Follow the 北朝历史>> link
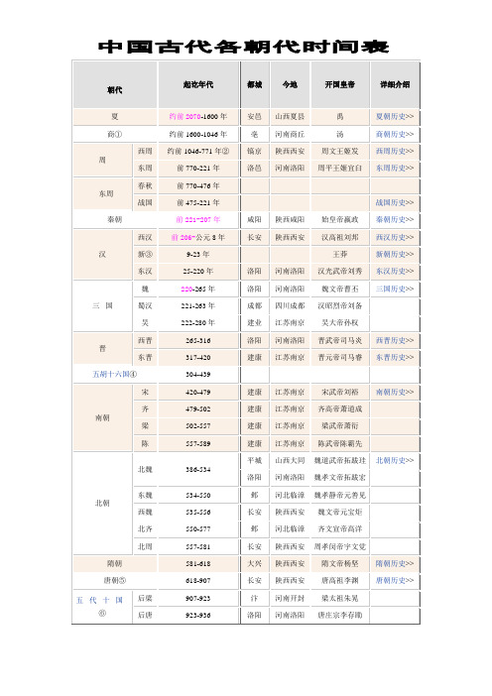 click(395, 461)
